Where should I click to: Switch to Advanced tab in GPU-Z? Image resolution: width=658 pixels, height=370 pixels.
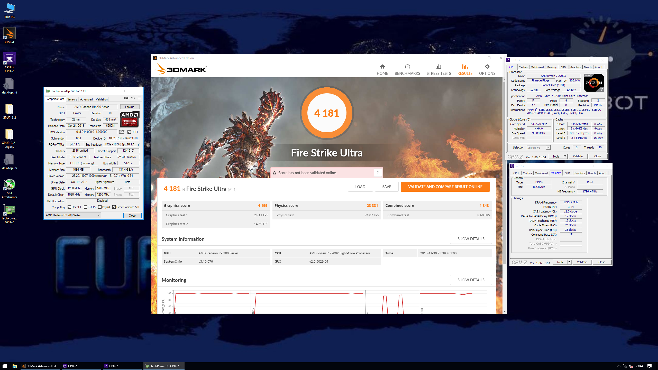(86, 99)
